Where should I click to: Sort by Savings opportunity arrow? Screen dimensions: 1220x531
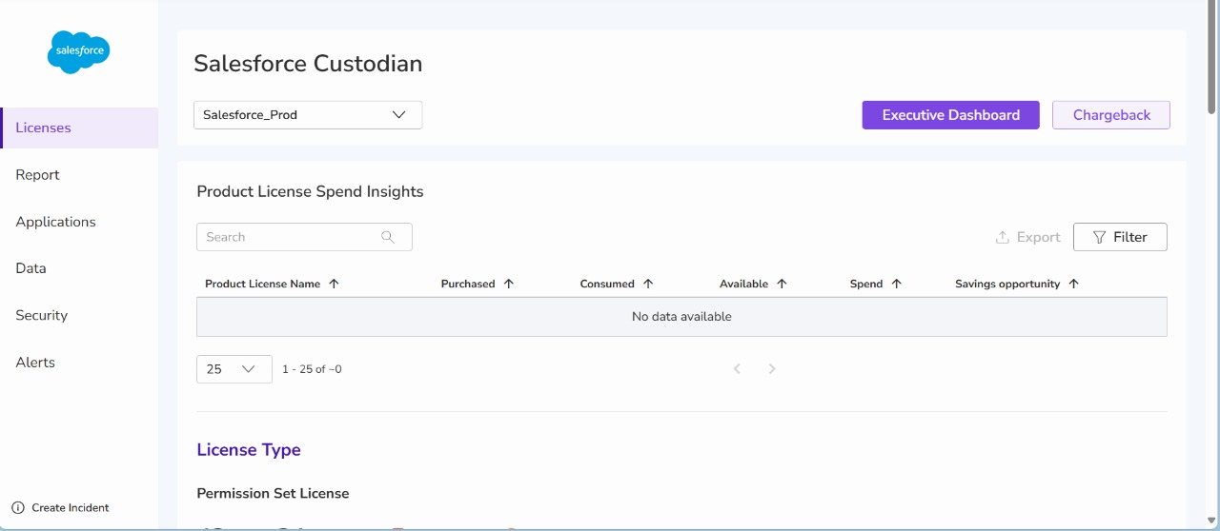[1074, 284]
